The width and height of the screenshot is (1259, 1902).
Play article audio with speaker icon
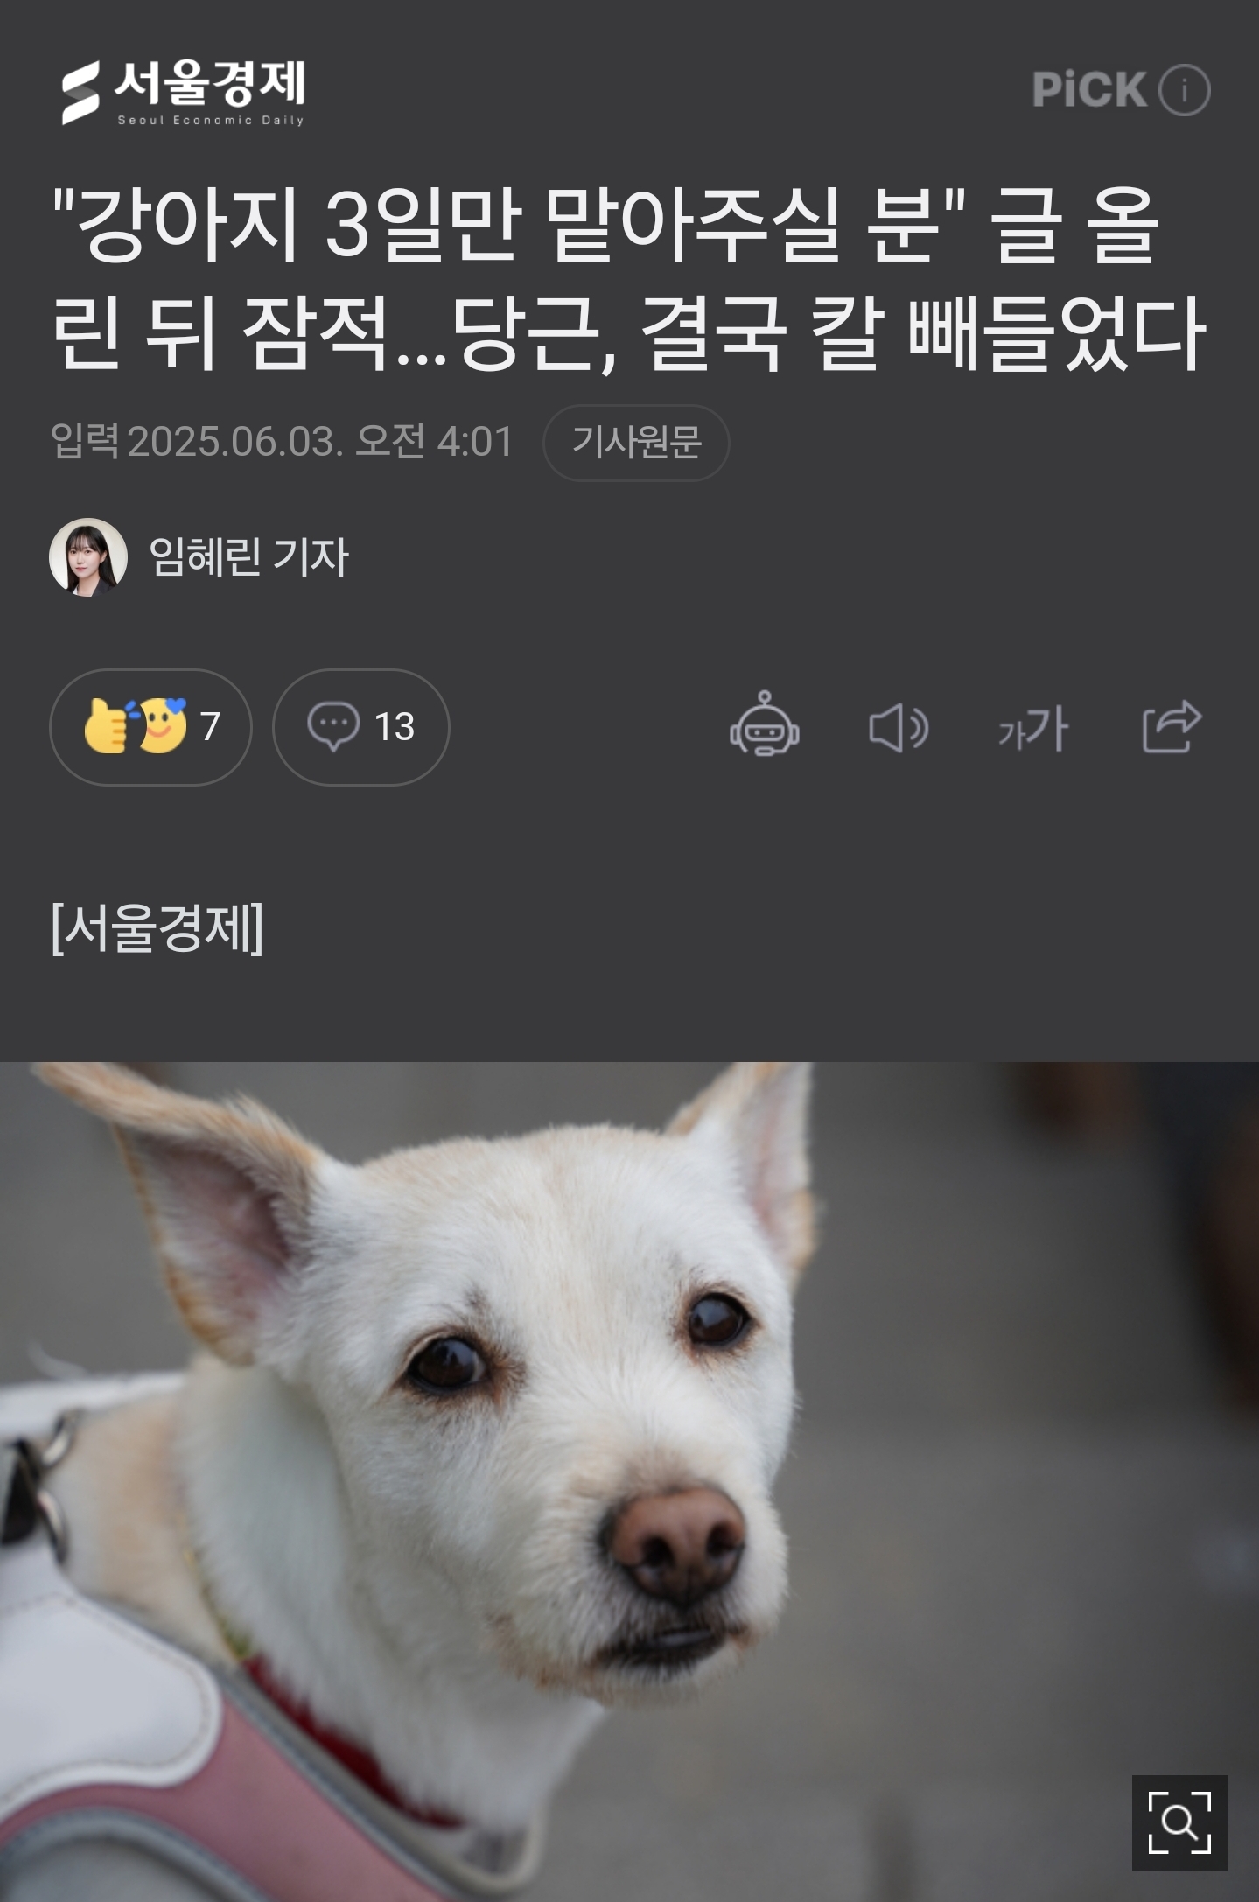click(899, 727)
